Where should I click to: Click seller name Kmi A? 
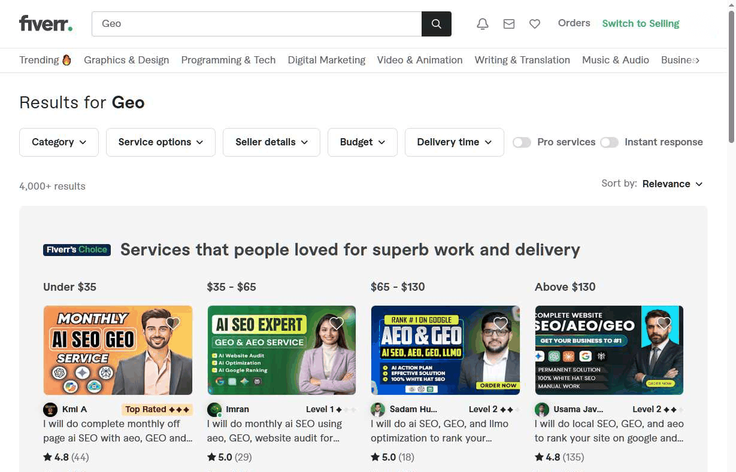[74, 409]
